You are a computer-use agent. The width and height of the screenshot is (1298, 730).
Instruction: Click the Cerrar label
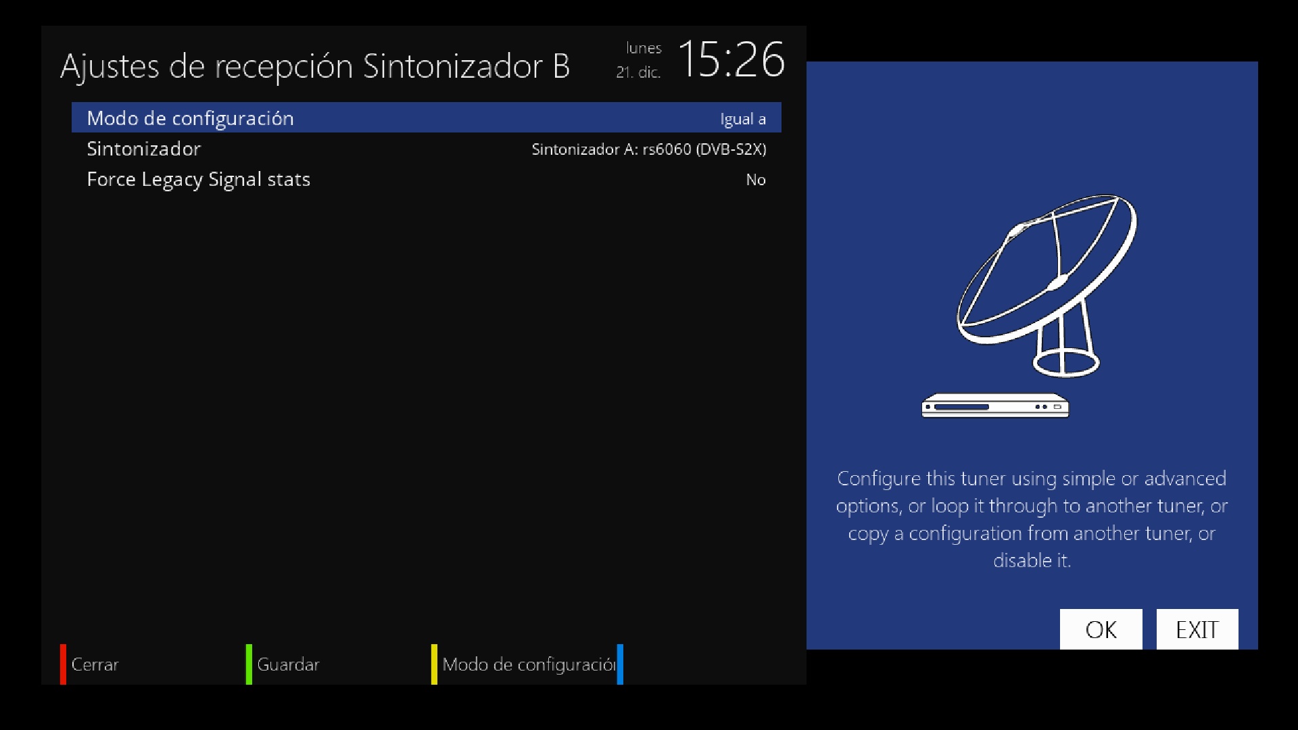tap(95, 664)
